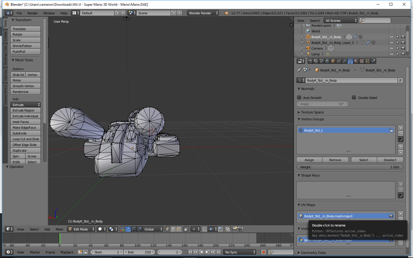This screenshot has width=413, height=258.
Task: Enable vertex select mode icon in 3D header
Action: click(167, 229)
